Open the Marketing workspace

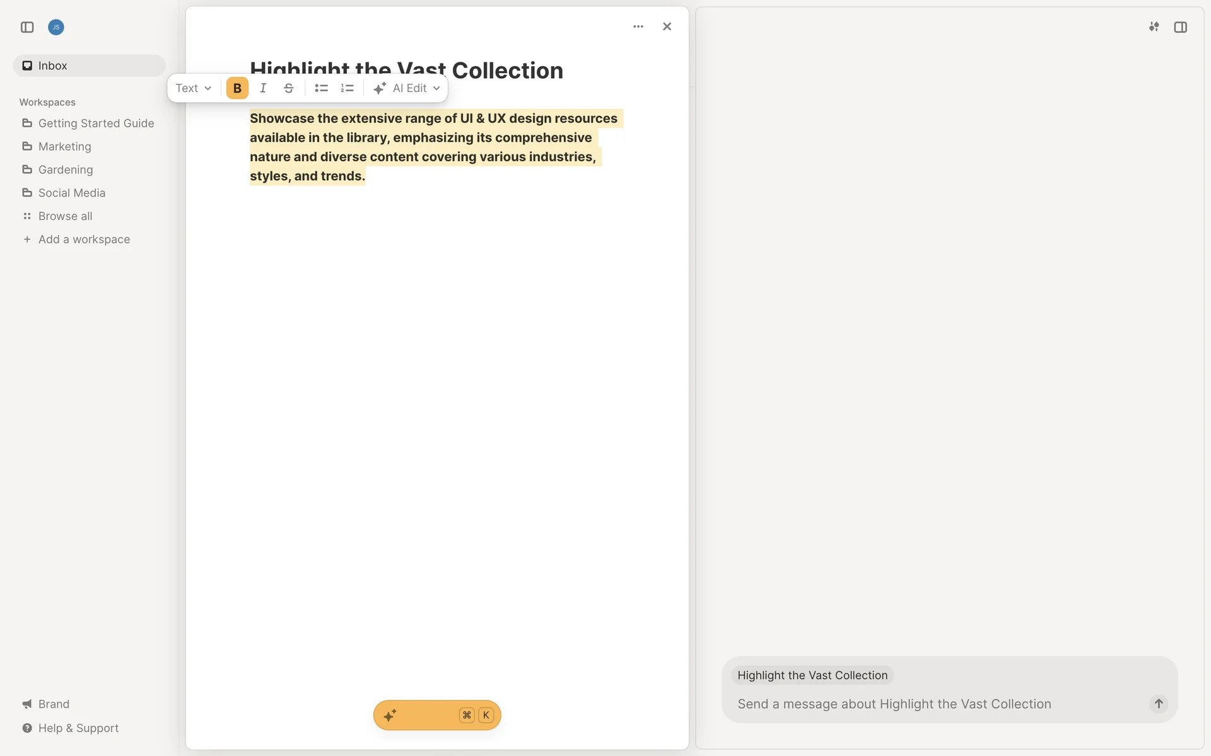64,146
